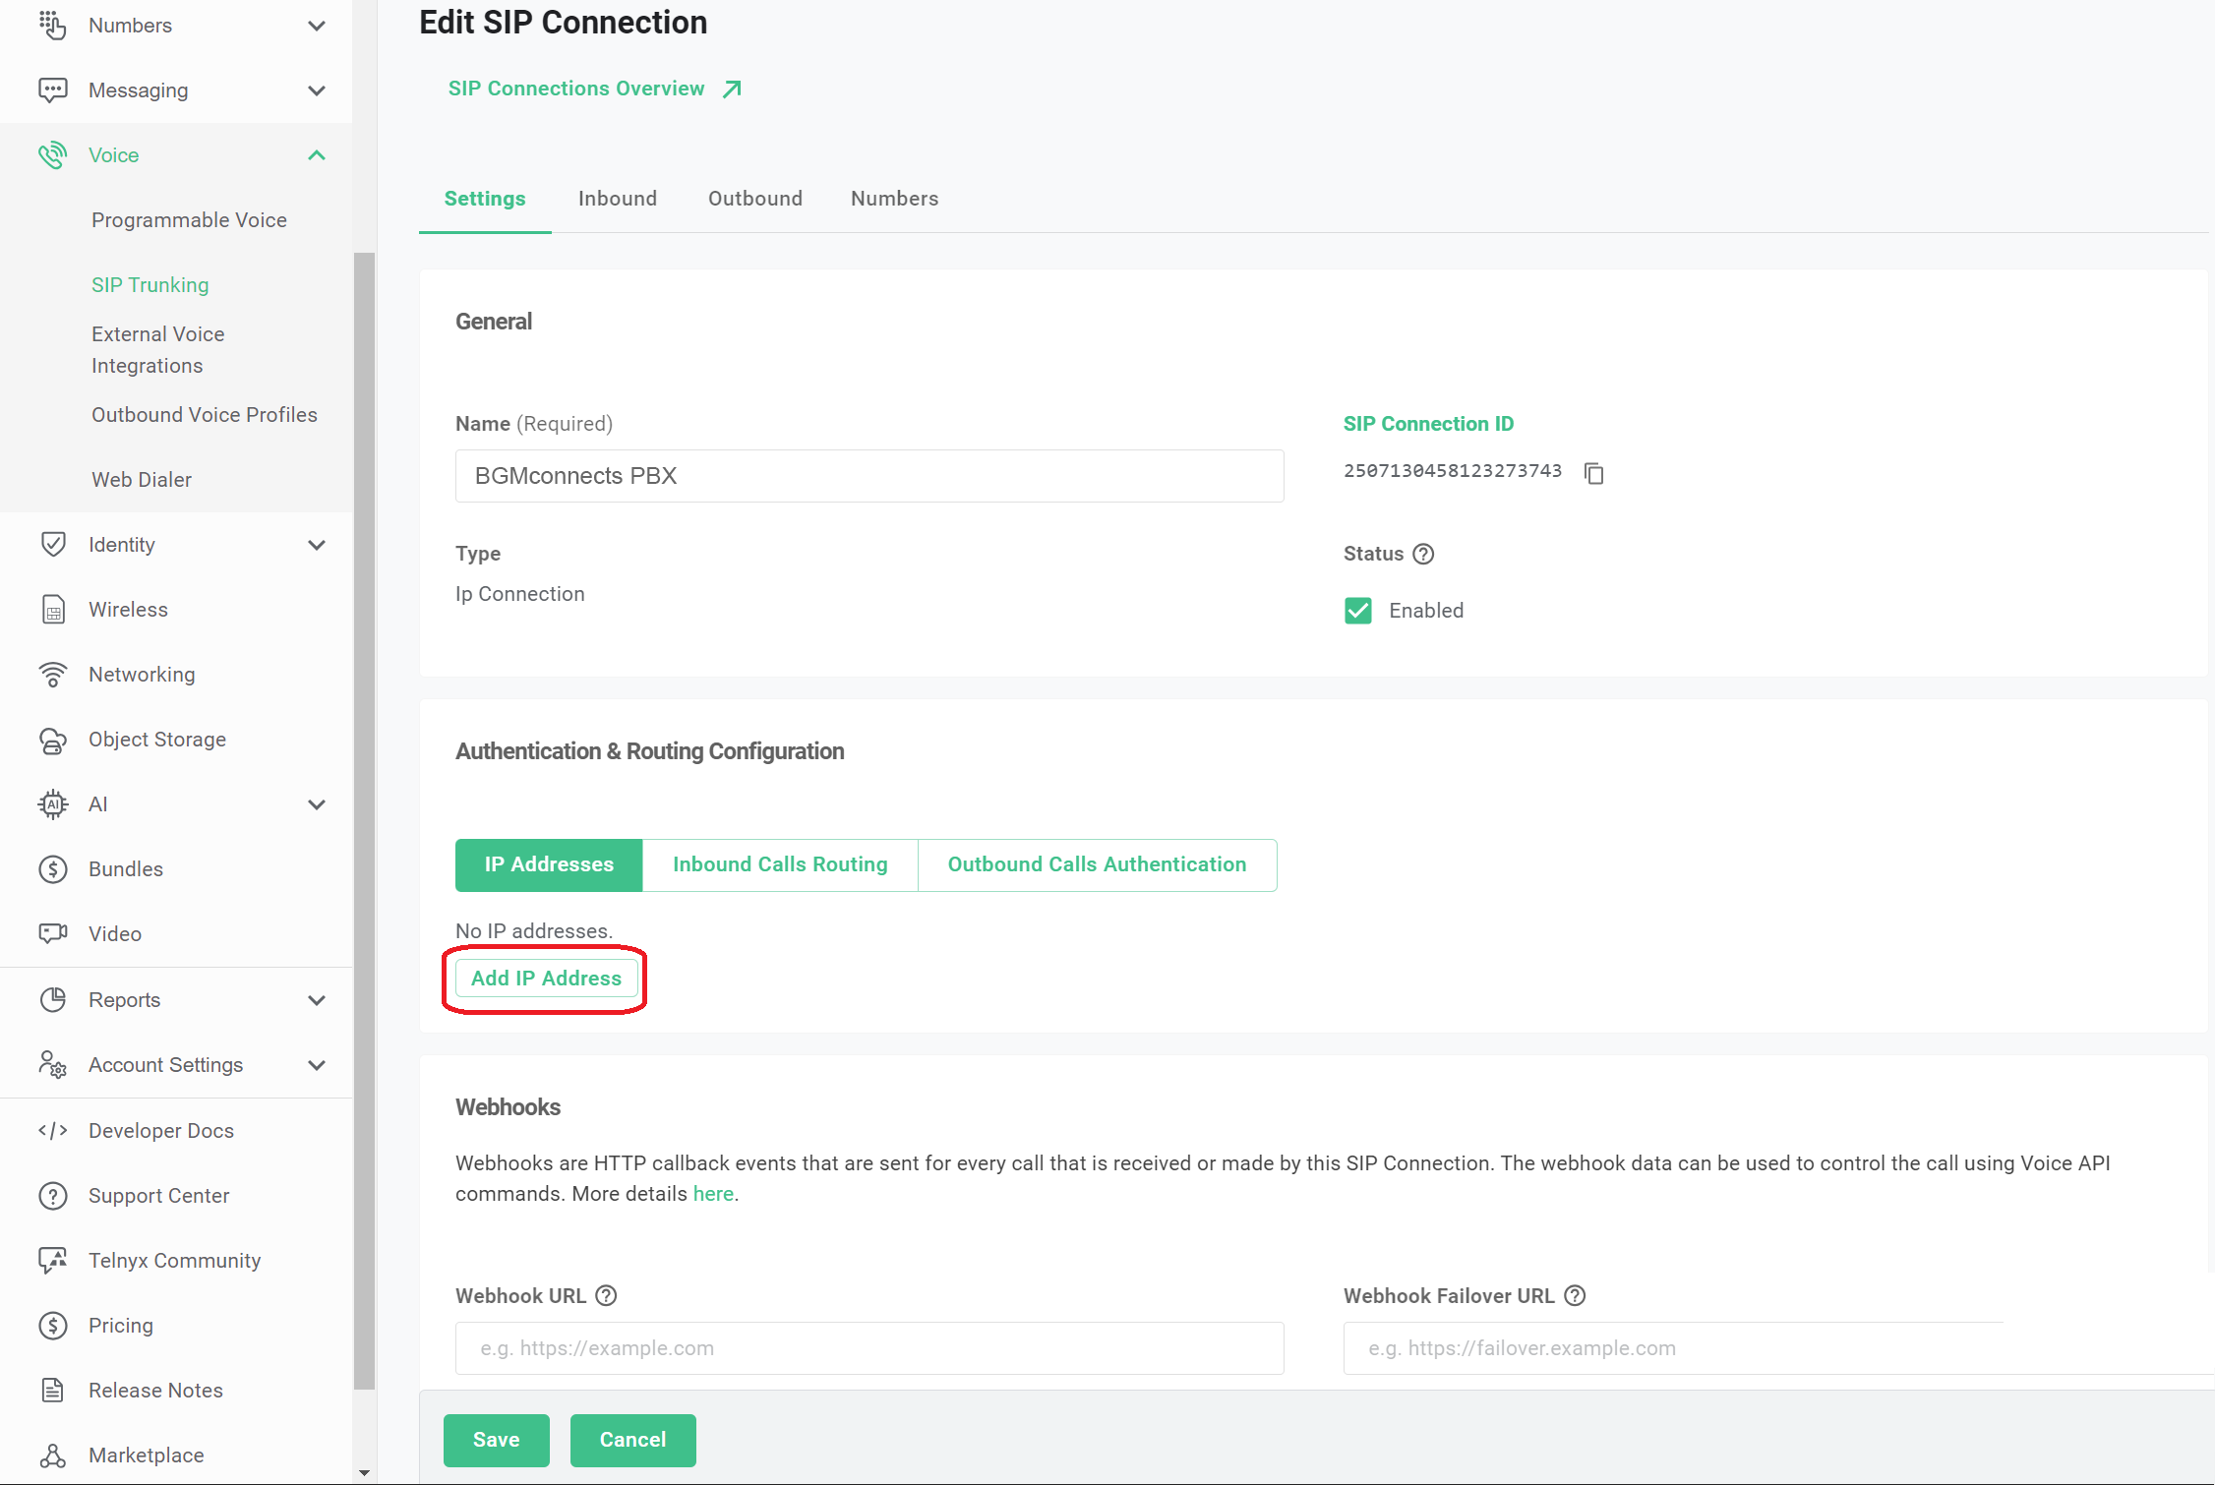Open the Object Storage sidebar icon
This screenshot has height=1485, width=2215.
(x=52, y=740)
